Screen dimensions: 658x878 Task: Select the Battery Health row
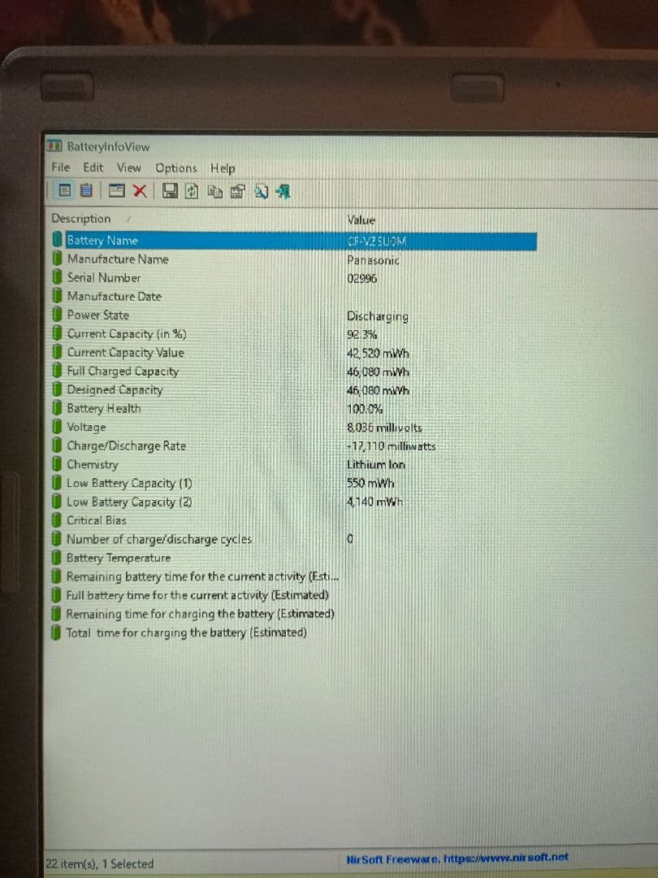click(104, 409)
